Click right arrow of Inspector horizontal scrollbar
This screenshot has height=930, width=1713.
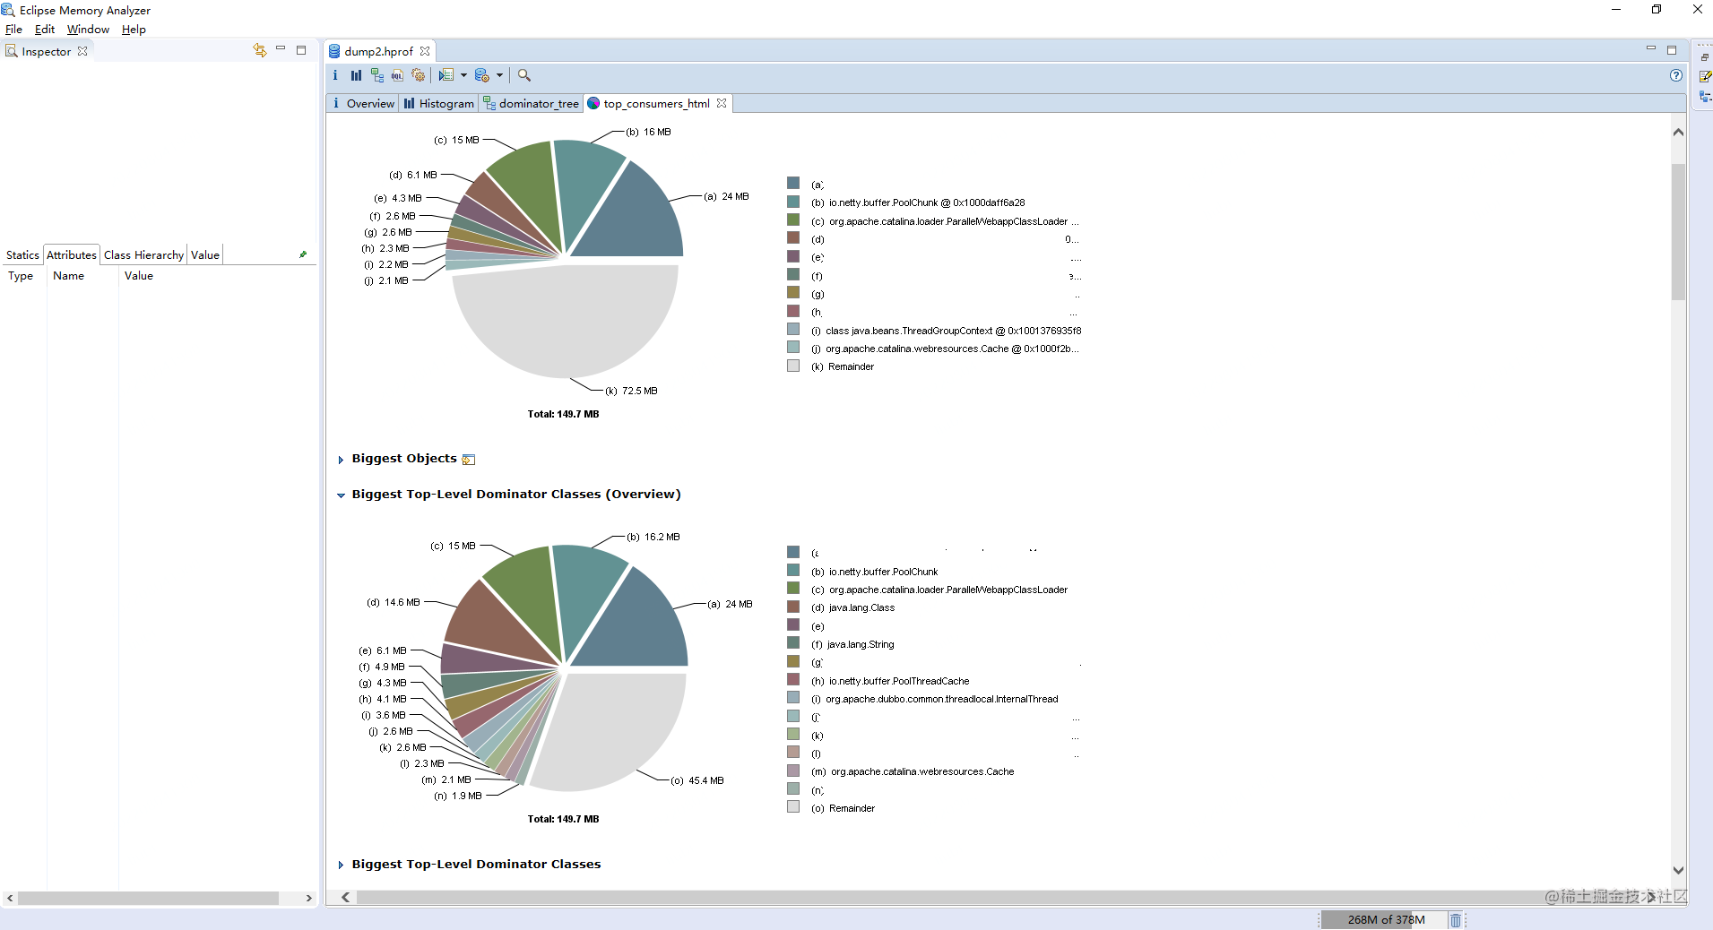[308, 898]
